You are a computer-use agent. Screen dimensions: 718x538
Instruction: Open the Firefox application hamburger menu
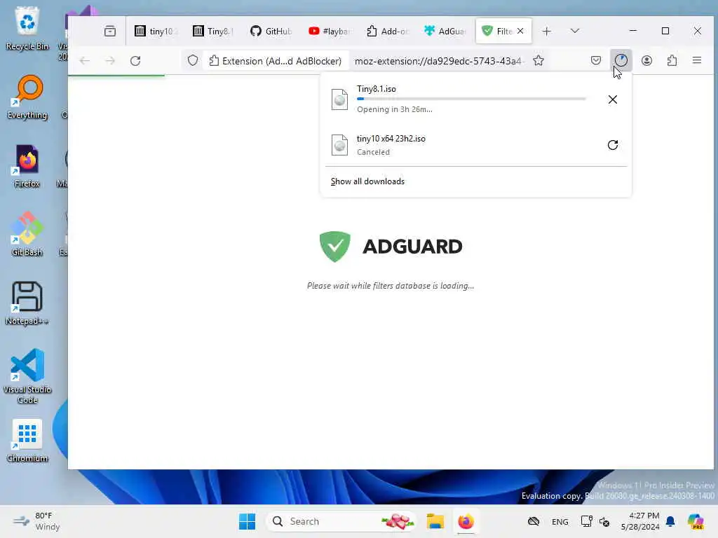coord(697,60)
